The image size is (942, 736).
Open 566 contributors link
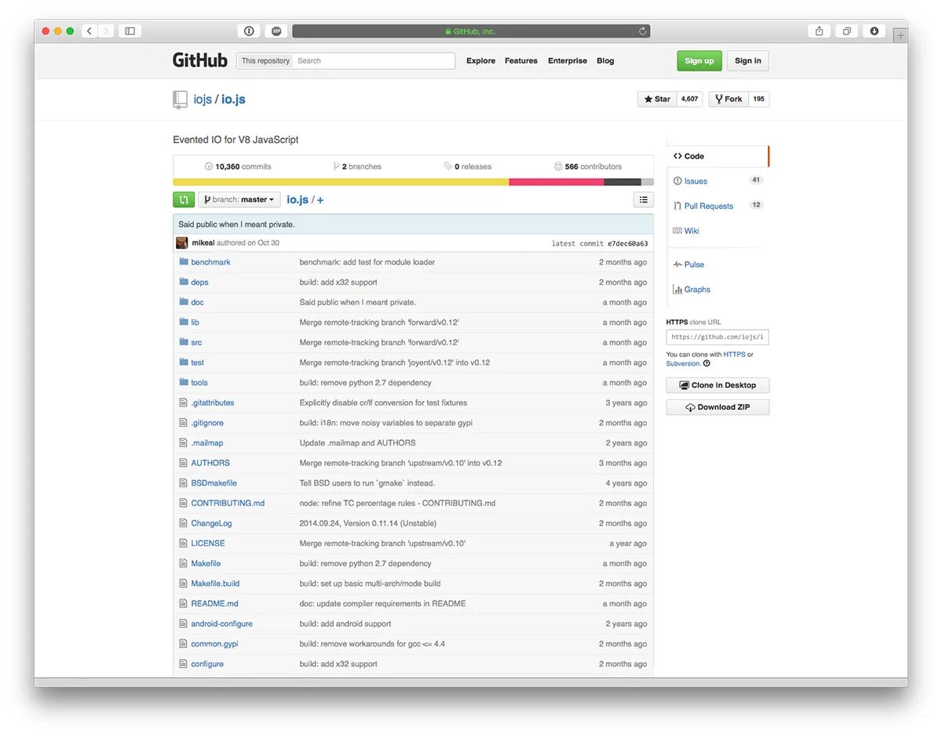click(x=588, y=166)
